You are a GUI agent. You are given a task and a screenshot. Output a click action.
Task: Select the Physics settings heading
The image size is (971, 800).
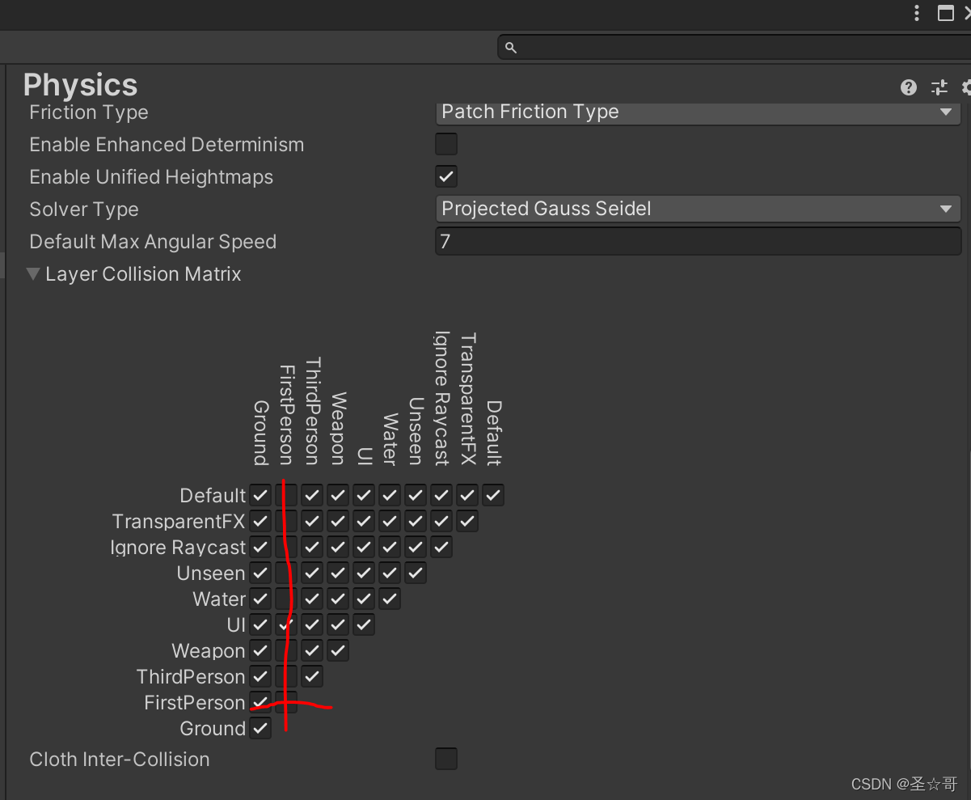[x=79, y=84]
